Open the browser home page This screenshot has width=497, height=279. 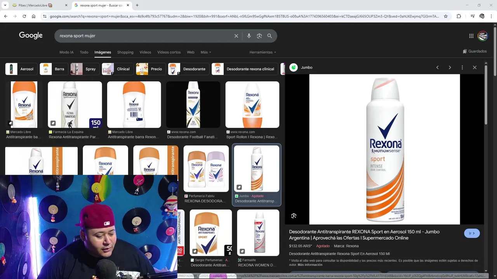click(x=34, y=16)
